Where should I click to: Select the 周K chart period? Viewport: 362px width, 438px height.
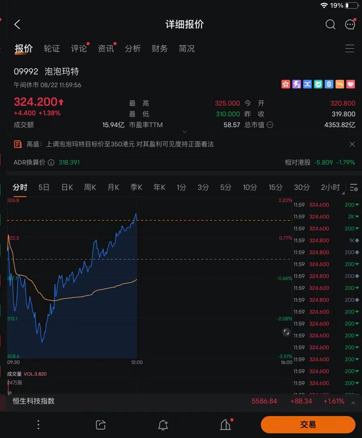90,187
